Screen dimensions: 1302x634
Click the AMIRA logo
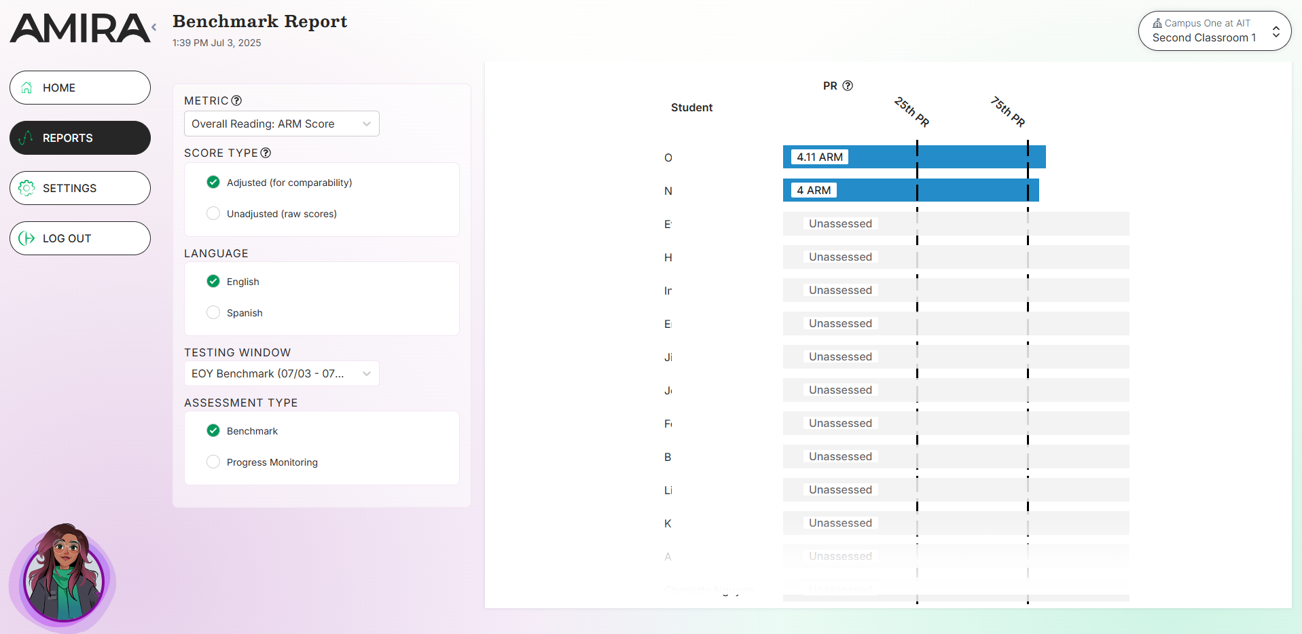tap(80, 29)
